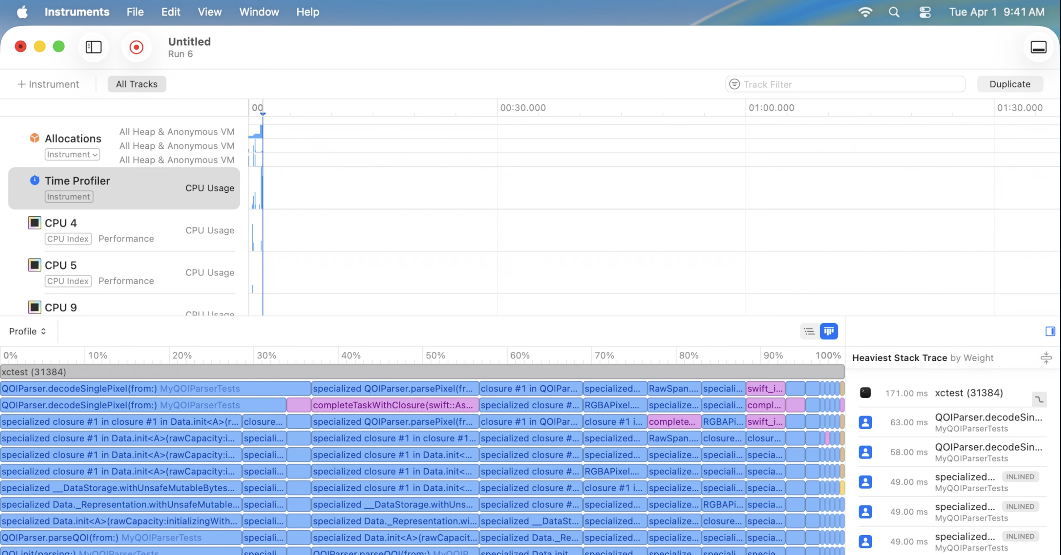The height and width of the screenshot is (555, 1061).
Task: Open the Instrument dropdown under Allocations
Action: click(72, 155)
